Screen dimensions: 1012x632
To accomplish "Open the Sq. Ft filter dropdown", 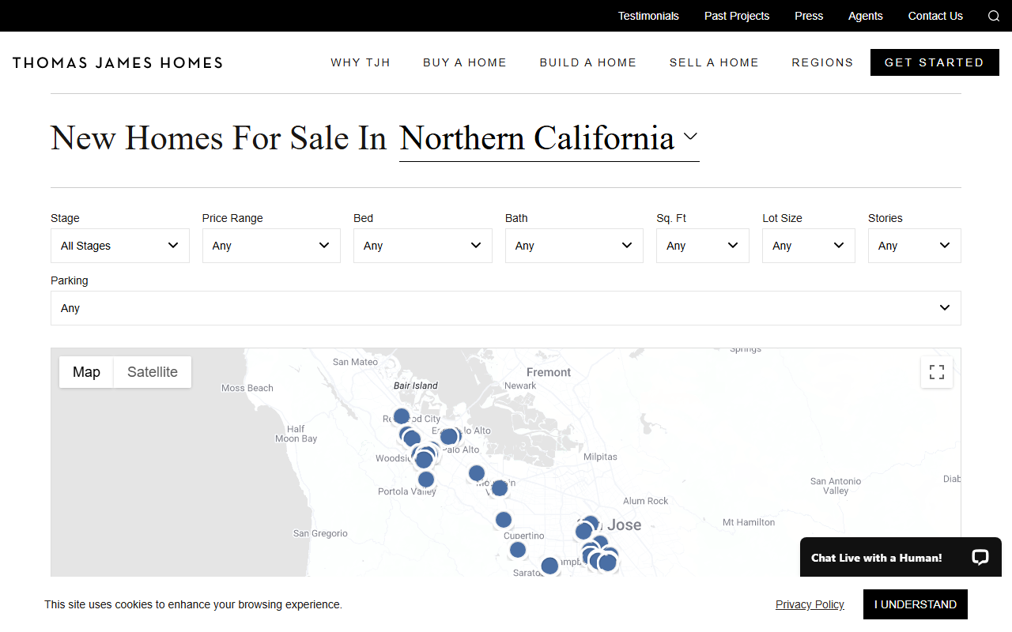I will (703, 246).
